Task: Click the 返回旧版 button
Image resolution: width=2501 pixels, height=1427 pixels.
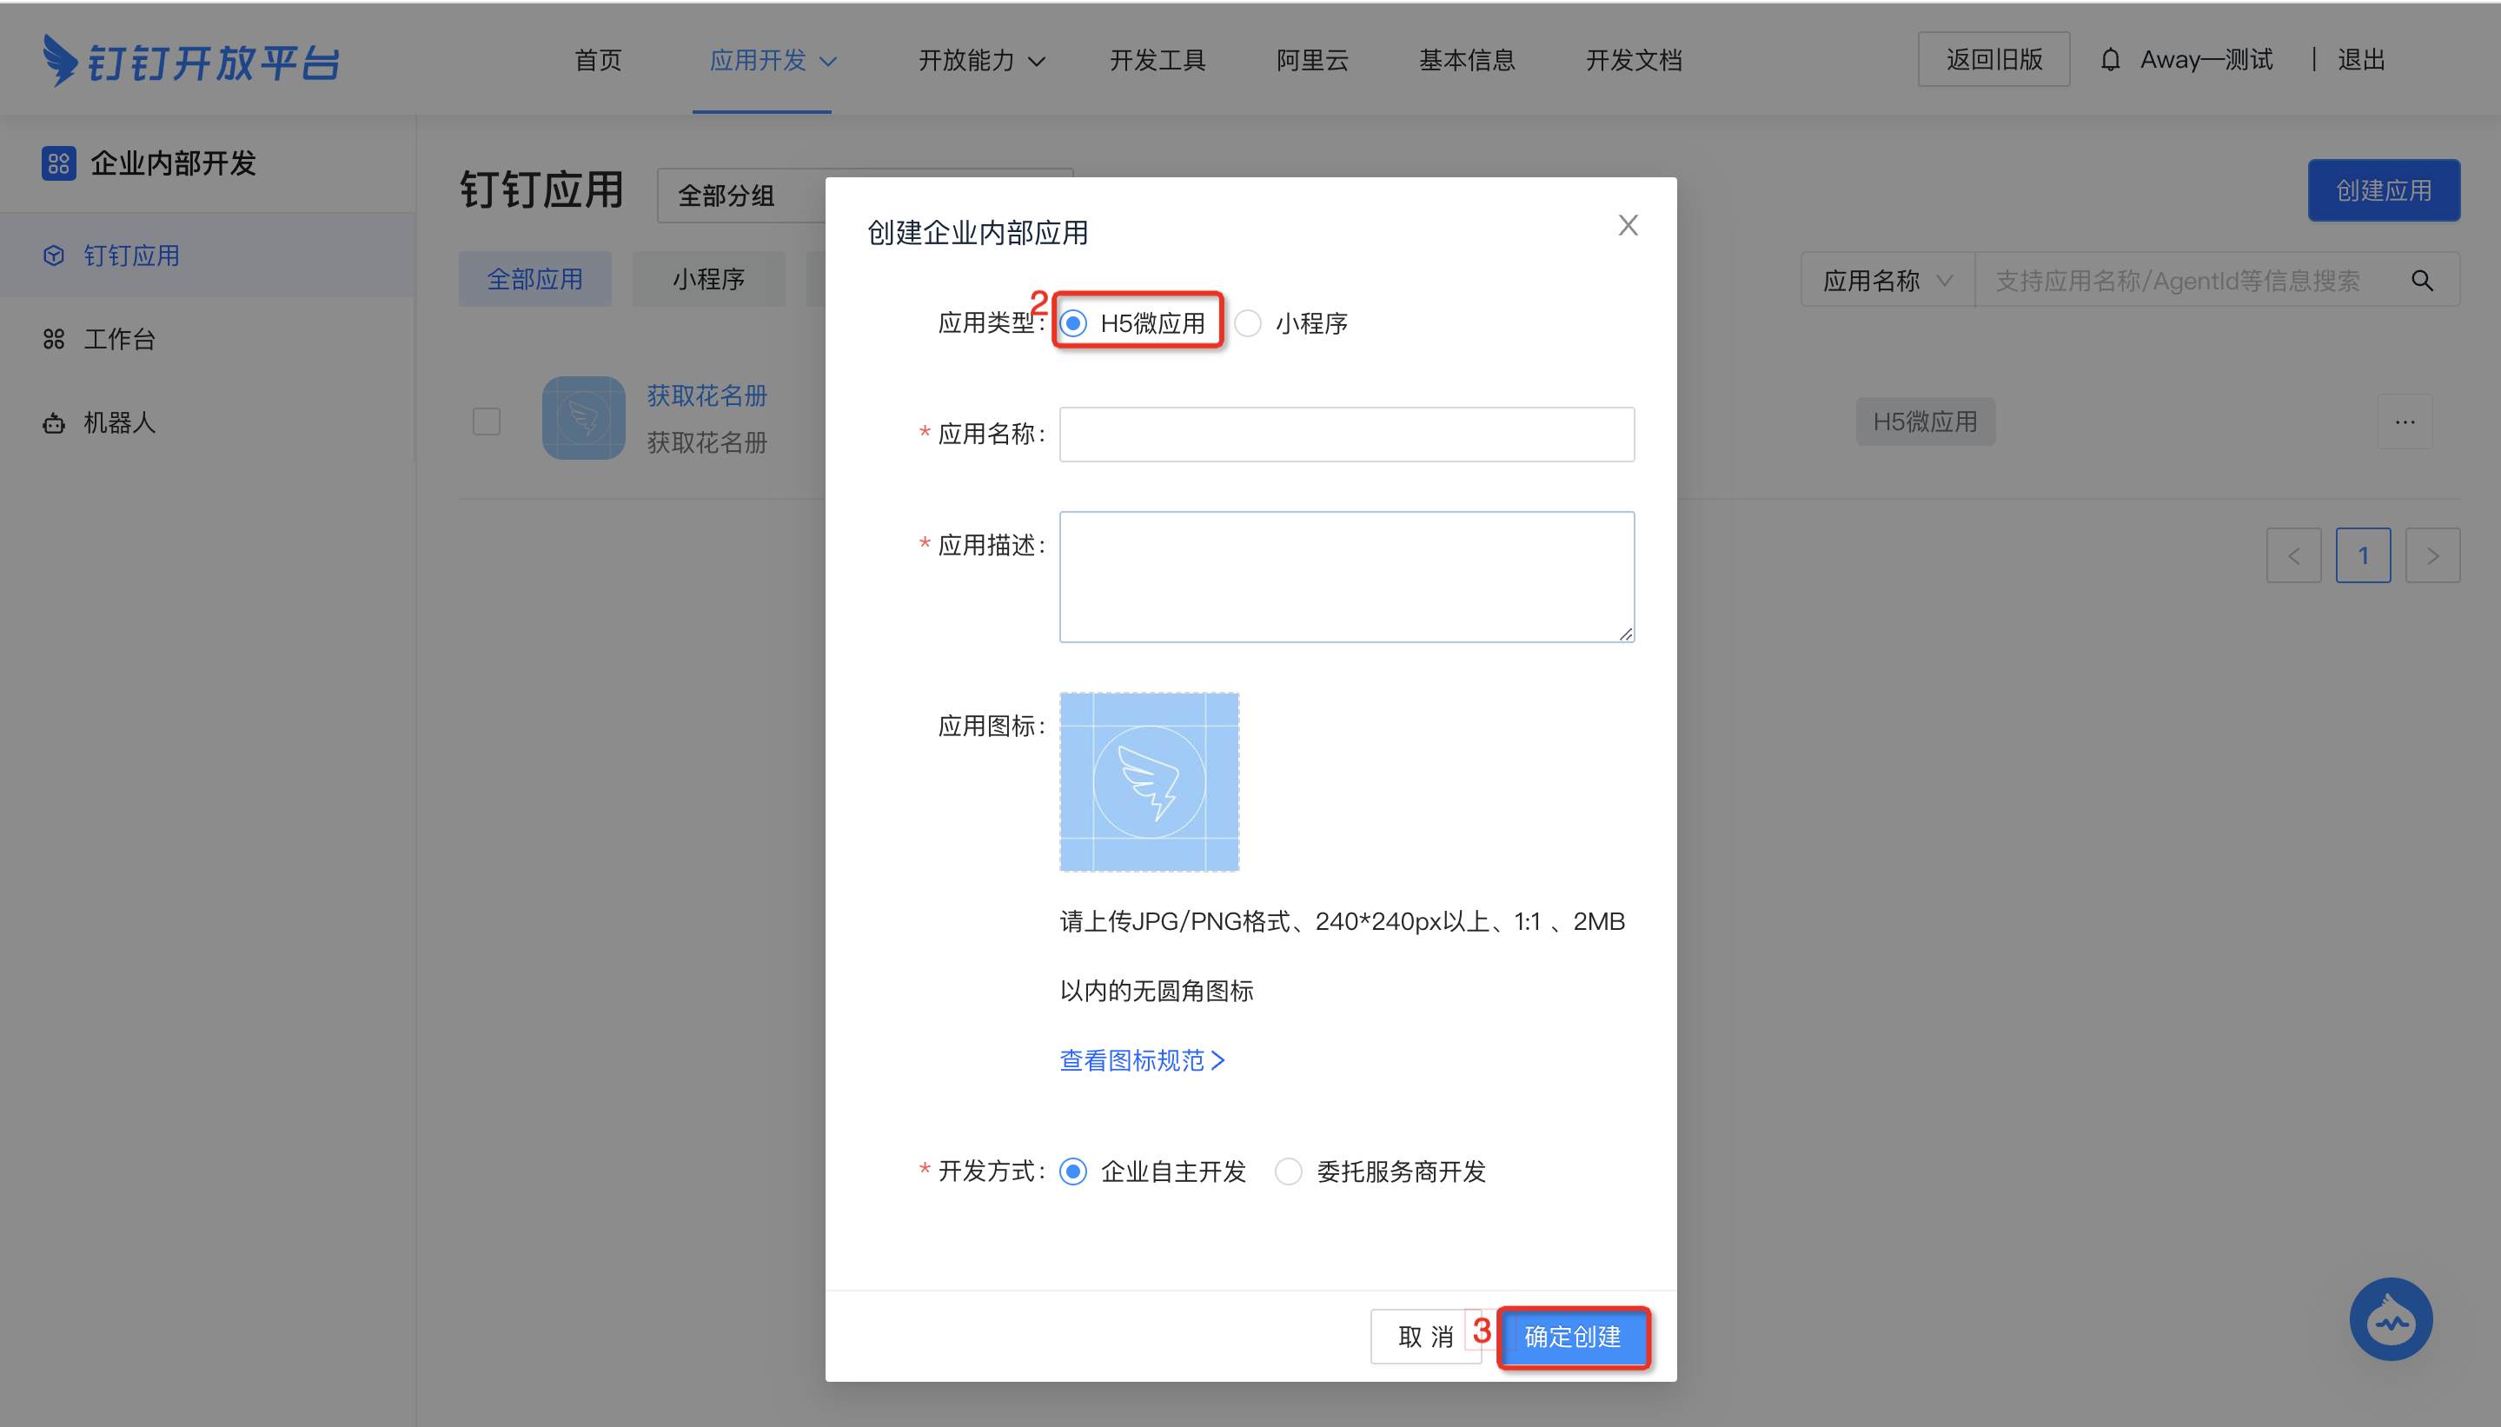Action: point(1994,60)
